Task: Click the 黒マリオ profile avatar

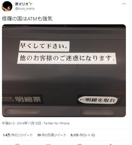Action: click(7, 6)
